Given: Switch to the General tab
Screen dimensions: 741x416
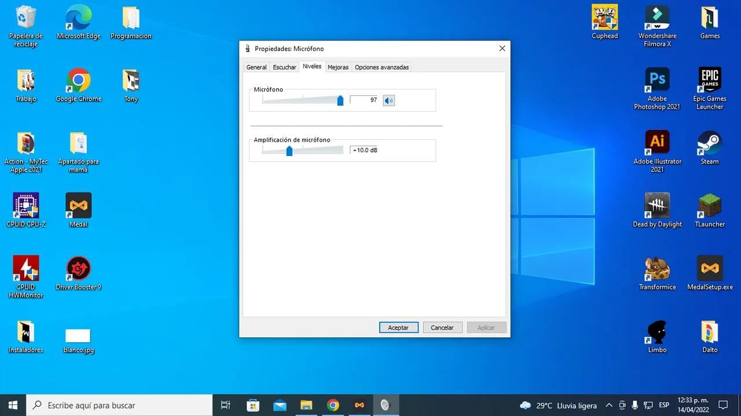Looking at the screenshot, I should (256, 67).
